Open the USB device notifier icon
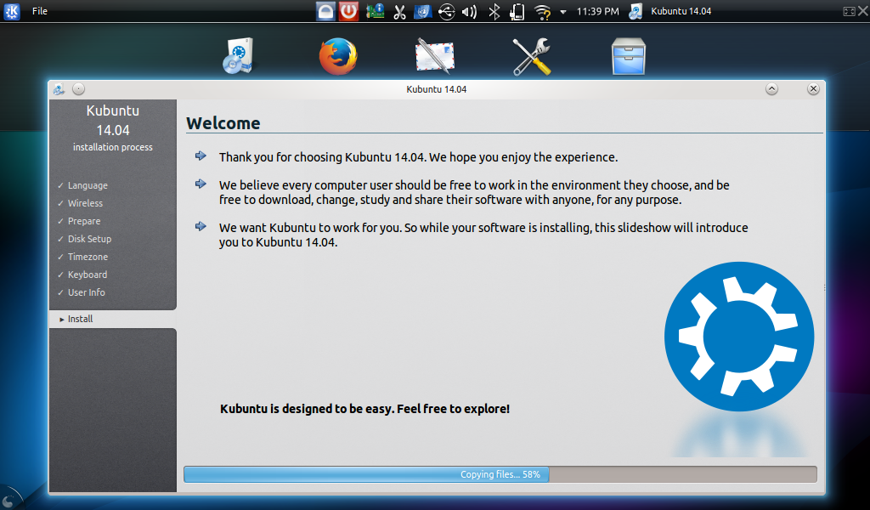 [x=446, y=12]
